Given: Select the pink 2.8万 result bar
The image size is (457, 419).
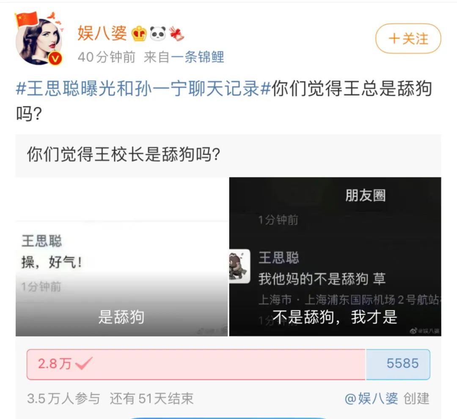Looking at the screenshot, I should pyautogui.click(x=196, y=364).
